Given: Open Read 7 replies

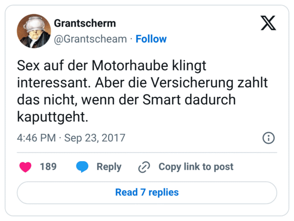Looking at the screenshot, I should (x=147, y=192).
